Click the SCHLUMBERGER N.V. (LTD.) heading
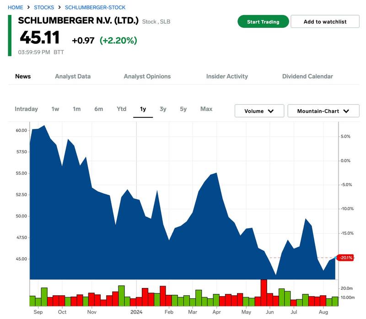Viewport: 366px width, 319px height. pyautogui.click(x=78, y=21)
